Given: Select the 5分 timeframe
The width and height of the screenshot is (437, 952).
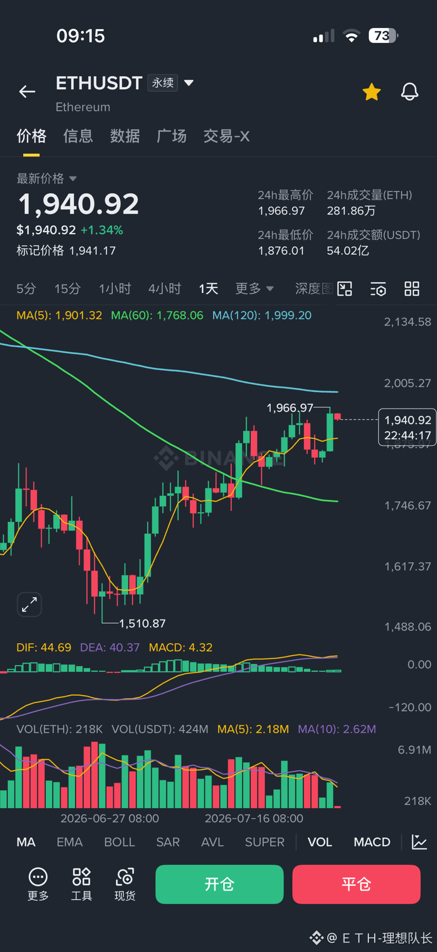Looking at the screenshot, I should coord(26,289).
